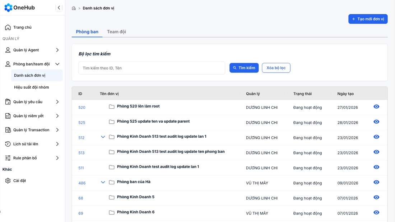Click the Tên đơn vị column header
Screen dimensions: 395x222
click(109, 94)
